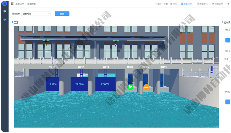231x133 pixels.
Task: Click the second monitor icon in left sidebar
Action: point(5,20)
